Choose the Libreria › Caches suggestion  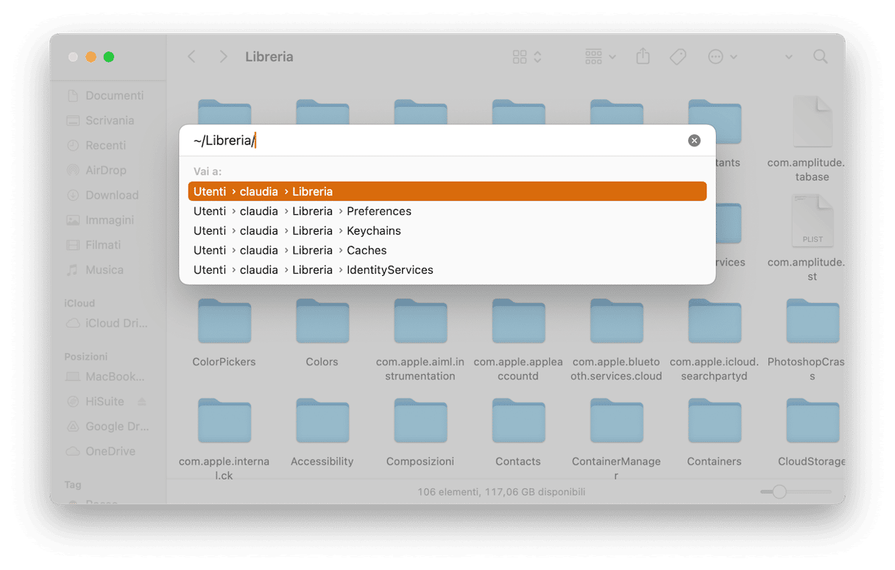(447, 250)
